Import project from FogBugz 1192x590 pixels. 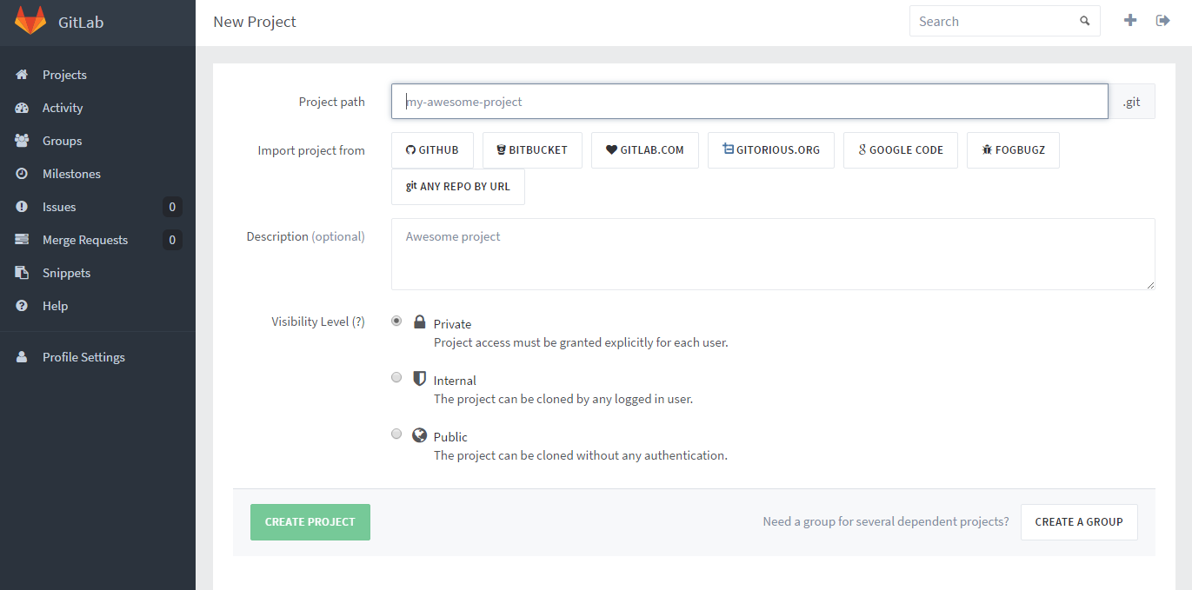[x=1013, y=150]
